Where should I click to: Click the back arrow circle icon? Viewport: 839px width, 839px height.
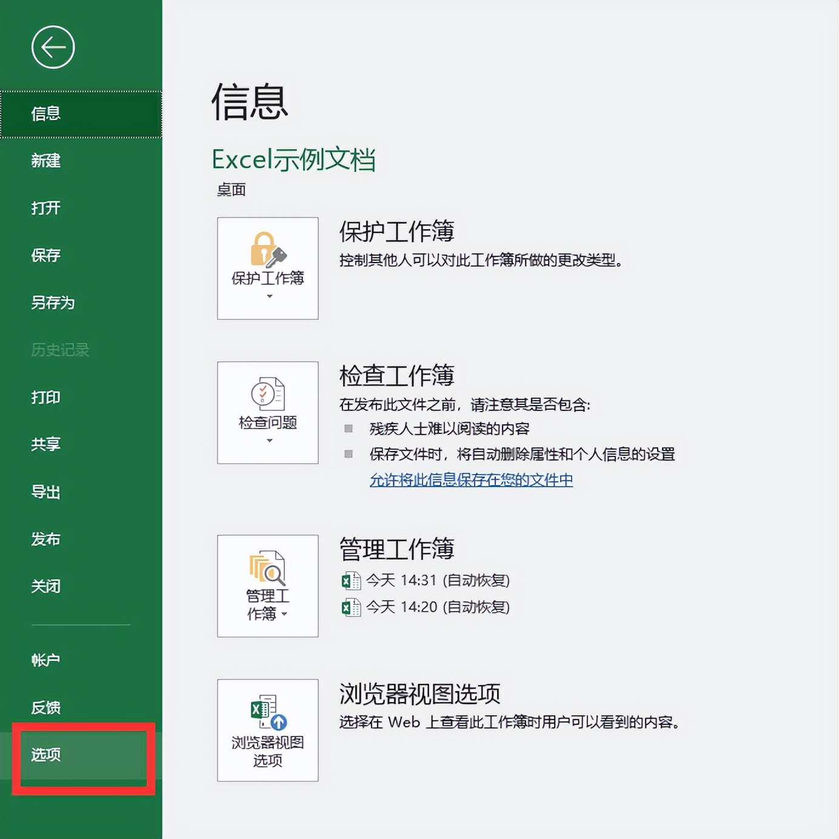[53, 47]
